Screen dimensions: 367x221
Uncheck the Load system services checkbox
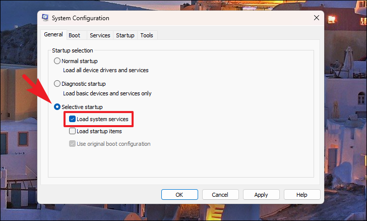pyautogui.click(x=72, y=119)
